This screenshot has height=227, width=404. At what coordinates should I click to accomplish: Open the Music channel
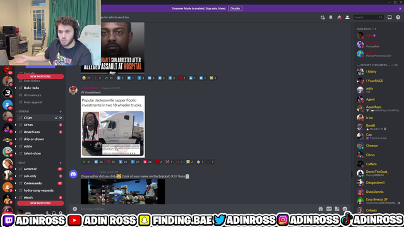pyautogui.click(x=40, y=197)
